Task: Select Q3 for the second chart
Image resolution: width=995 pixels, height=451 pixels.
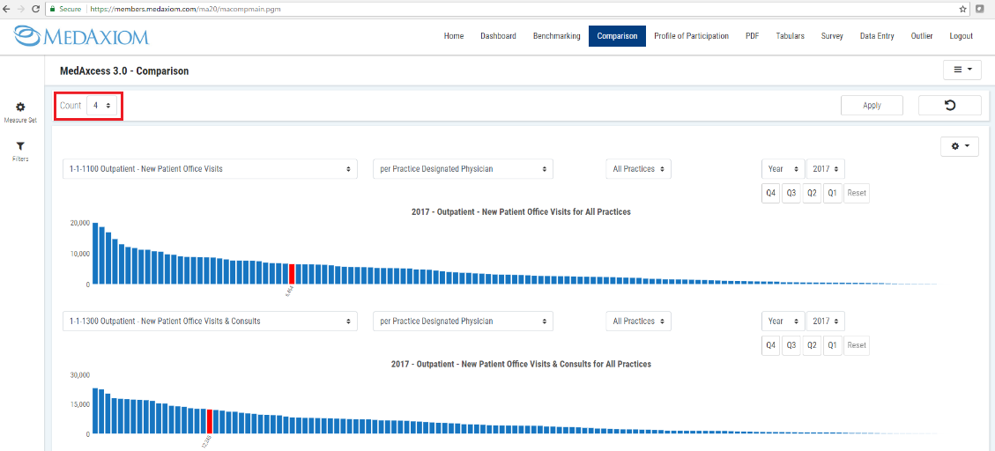Action: (791, 345)
